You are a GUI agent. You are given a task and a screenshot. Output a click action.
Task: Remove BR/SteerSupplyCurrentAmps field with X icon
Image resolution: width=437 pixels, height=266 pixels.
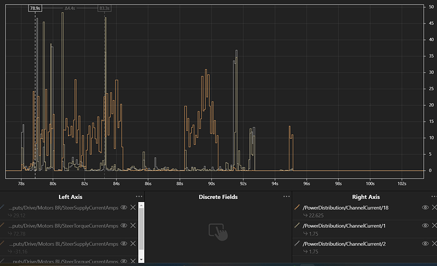click(x=133, y=208)
